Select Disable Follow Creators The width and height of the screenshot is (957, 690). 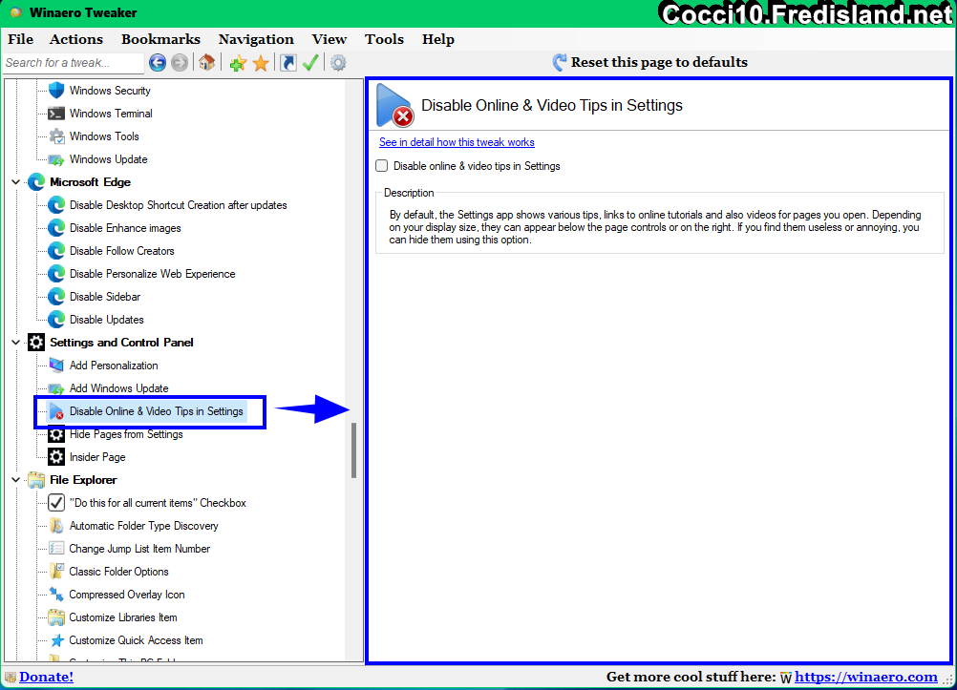[122, 251]
